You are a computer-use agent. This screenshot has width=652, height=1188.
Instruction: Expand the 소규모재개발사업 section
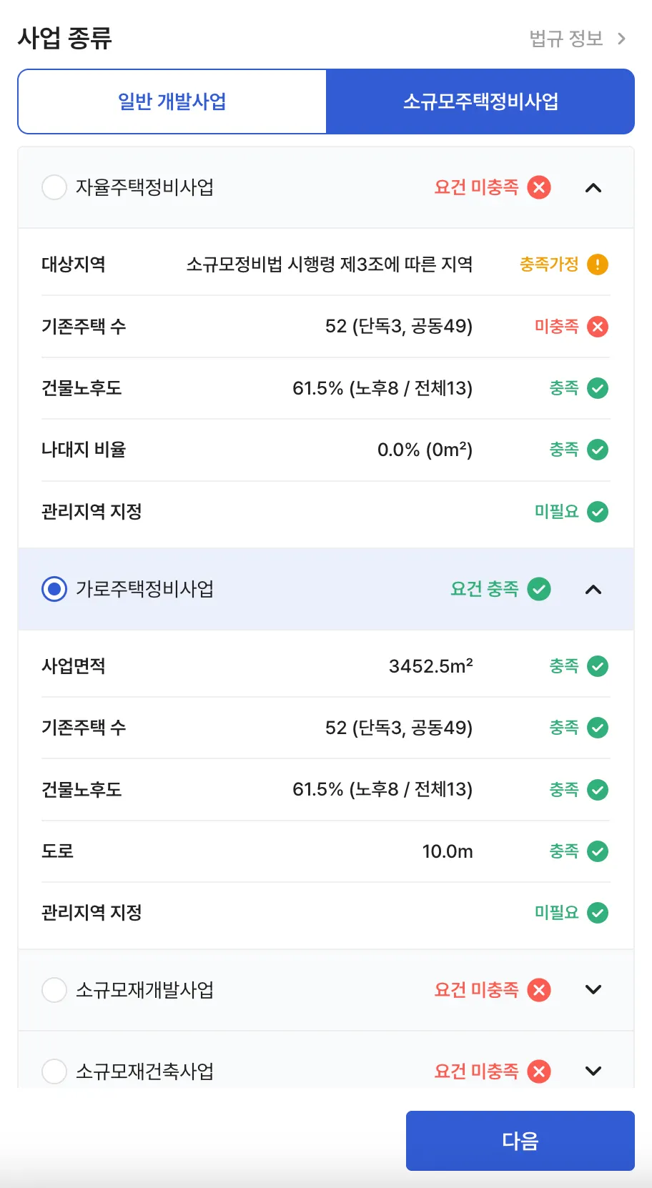593,990
